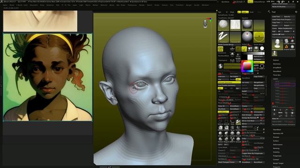
Task: Open the Render menu
Action: [142, 5]
